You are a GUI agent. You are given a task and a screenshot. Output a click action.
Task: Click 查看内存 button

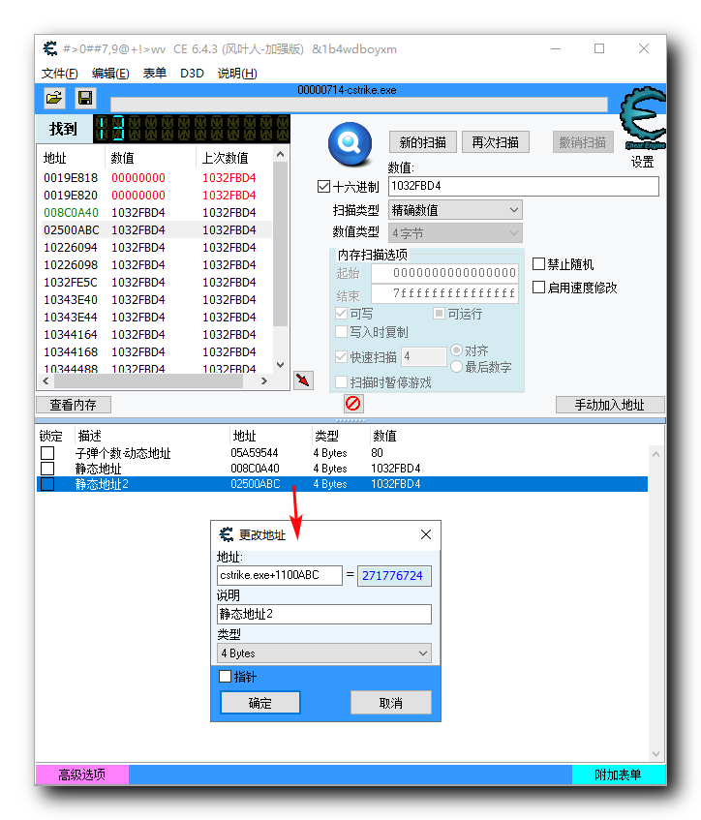74,405
